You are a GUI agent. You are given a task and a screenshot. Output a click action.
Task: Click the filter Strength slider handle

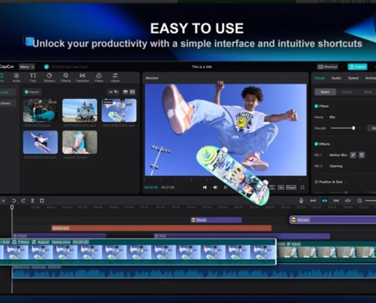click(x=354, y=128)
